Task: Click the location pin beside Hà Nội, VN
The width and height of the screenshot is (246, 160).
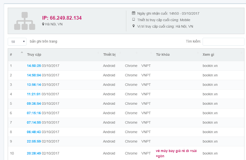Action: pos(43,24)
